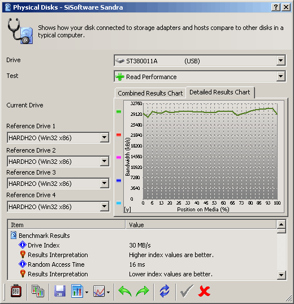Image resolution: width=294 pixels, height=304 pixels.
Task: Expand the Reference Drive 3 dropdown
Action: click(105, 184)
